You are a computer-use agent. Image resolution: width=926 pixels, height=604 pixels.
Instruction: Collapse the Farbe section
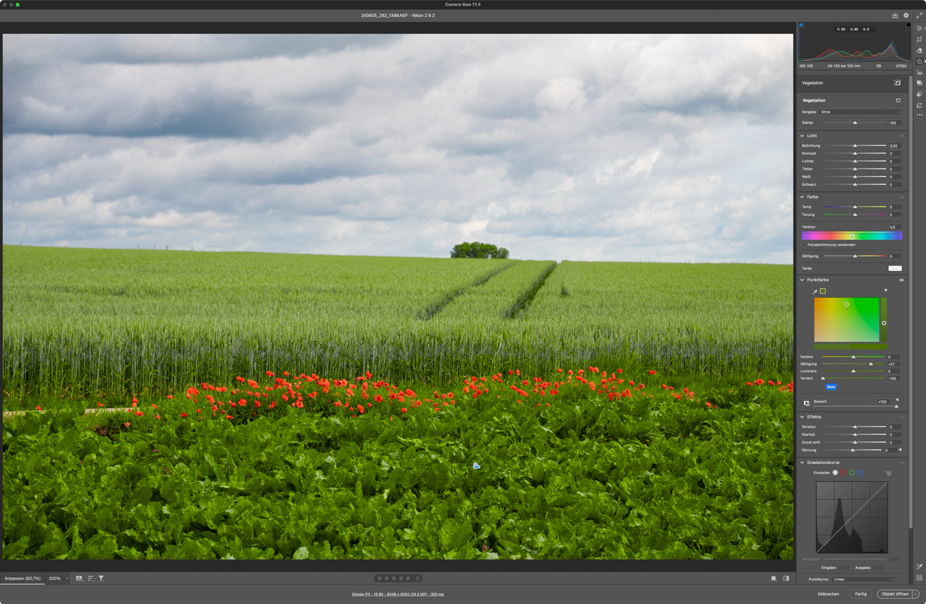tap(802, 197)
